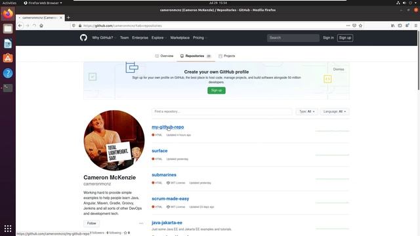Open the GitHub Octocat logo home link
This screenshot has height=236, width=420.
tap(83, 38)
